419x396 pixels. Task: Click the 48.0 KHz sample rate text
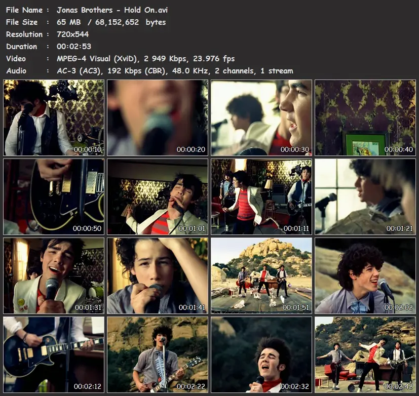[x=190, y=71]
